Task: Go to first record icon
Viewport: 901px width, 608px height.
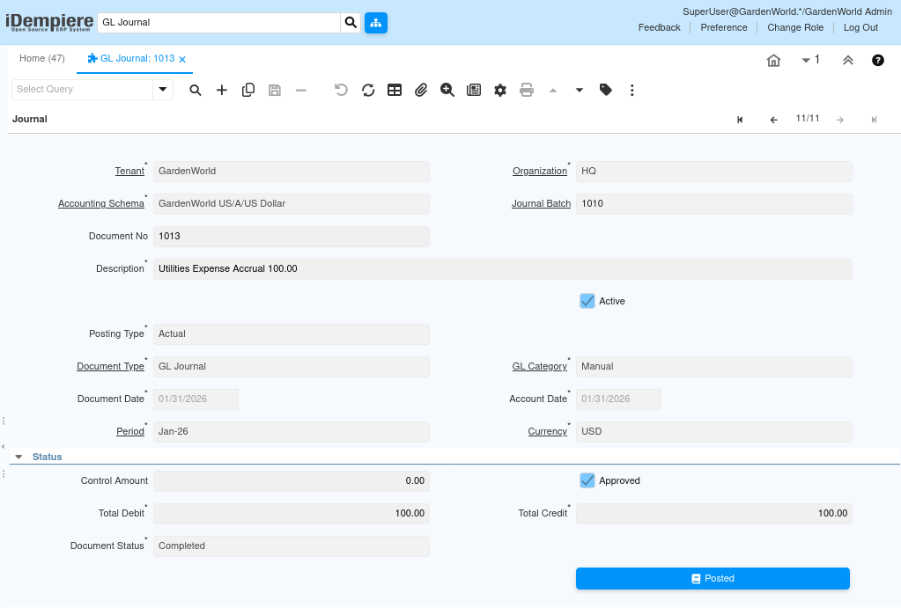Action: click(x=740, y=120)
